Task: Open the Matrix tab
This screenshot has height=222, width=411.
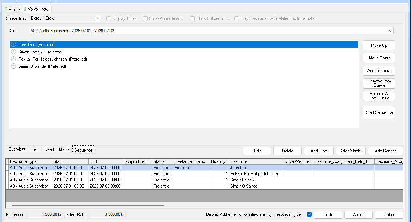Action: [64, 149]
